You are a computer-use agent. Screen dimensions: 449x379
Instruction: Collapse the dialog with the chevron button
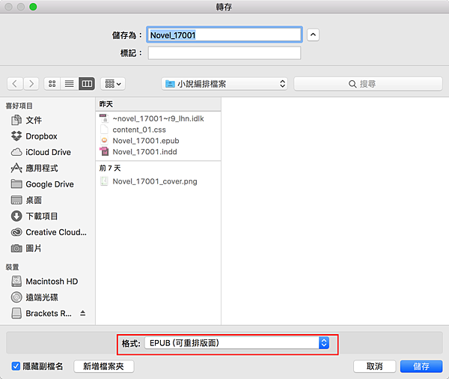point(313,35)
